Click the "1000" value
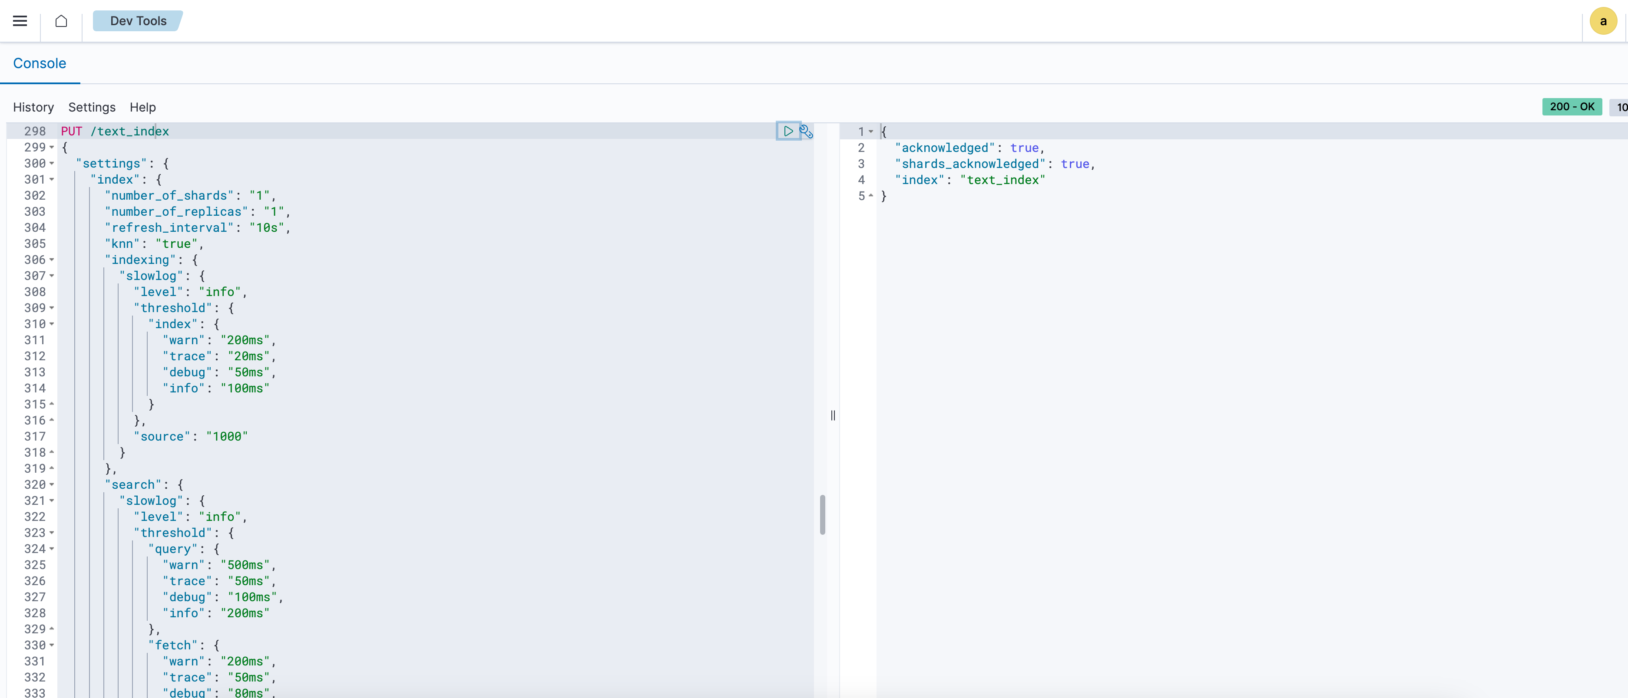The height and width of the screenshot is (698, 1628). point(227,437)
